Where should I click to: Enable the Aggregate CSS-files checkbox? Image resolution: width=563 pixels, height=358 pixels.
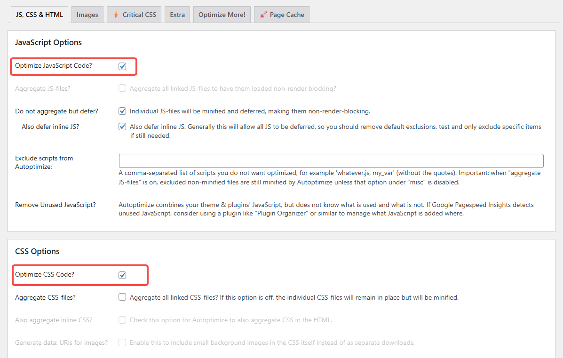pyautogui.click(x=122, y=297)
